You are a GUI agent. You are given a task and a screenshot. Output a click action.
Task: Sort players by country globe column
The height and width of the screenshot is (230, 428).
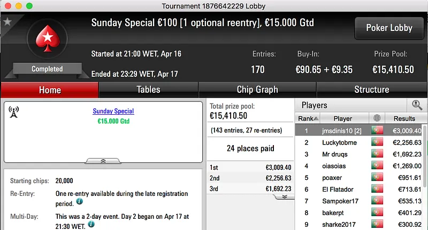pos(378,118)
